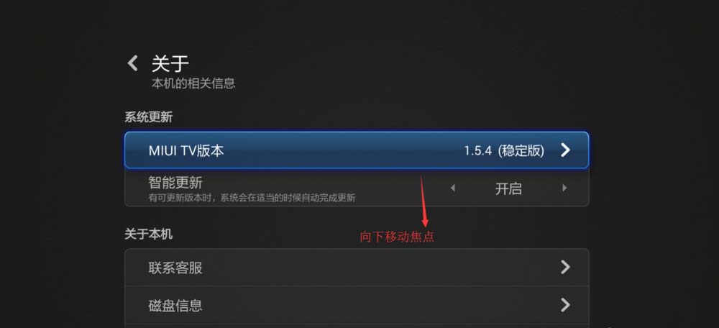Go back using the arrow beside 关于
719x328 pixels.
point(132,63)
